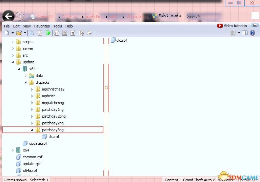Open the Open-folder dropdown arrow
This screenshot has height=182, width=260.
25,33
